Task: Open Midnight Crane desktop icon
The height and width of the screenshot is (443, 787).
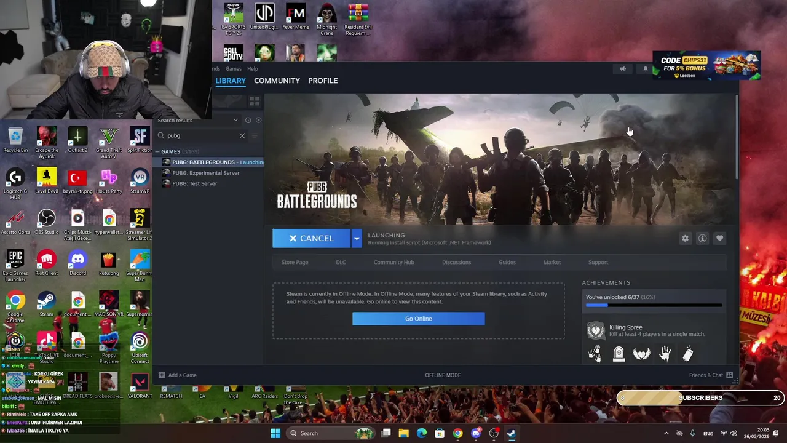Action: (326, 19)
